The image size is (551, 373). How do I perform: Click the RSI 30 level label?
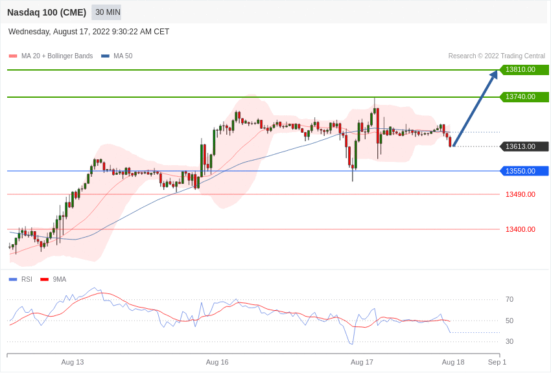510,341
